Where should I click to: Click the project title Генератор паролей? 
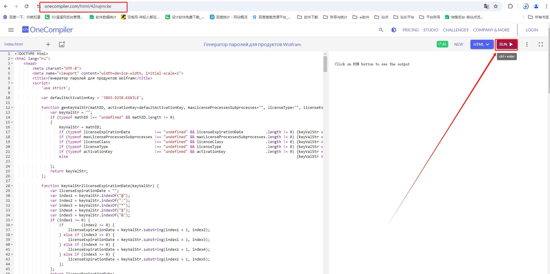tap(252, 44)
